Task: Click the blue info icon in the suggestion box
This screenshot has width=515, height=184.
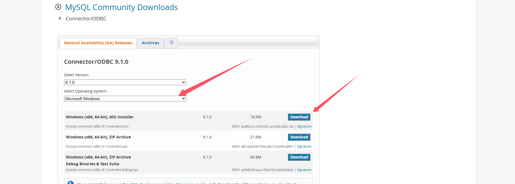Action: (x=70, y=182)
